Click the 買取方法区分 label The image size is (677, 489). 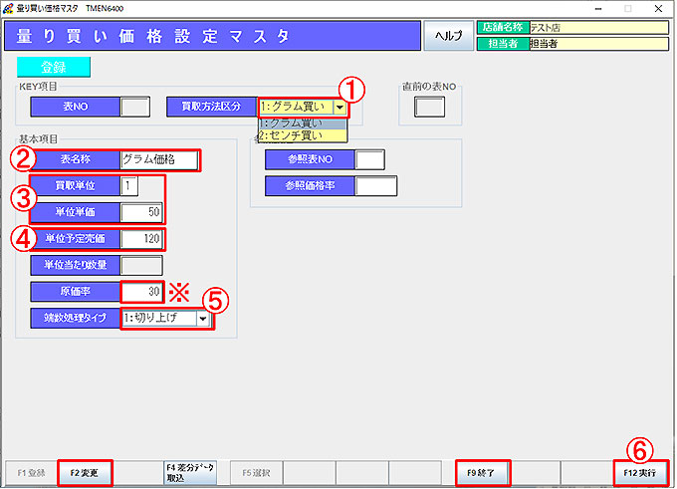[x=212, y=107]
